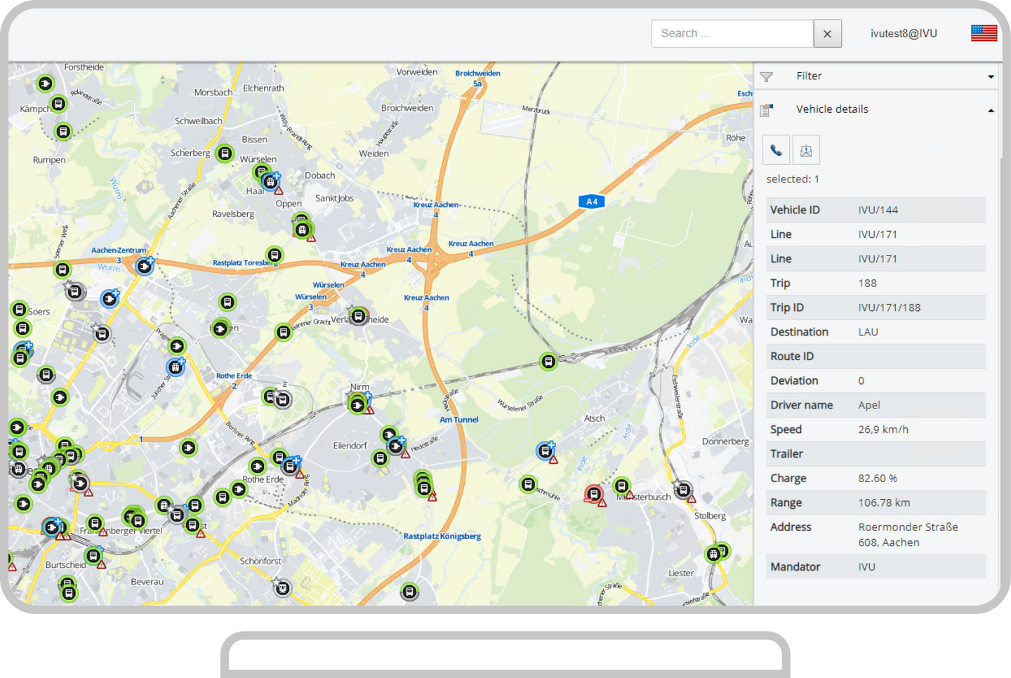Image resolution: width=1011 pixels, height=678 pixels.
Task: Select the bus marker at Verlautenheide
Action: [358, 316]
